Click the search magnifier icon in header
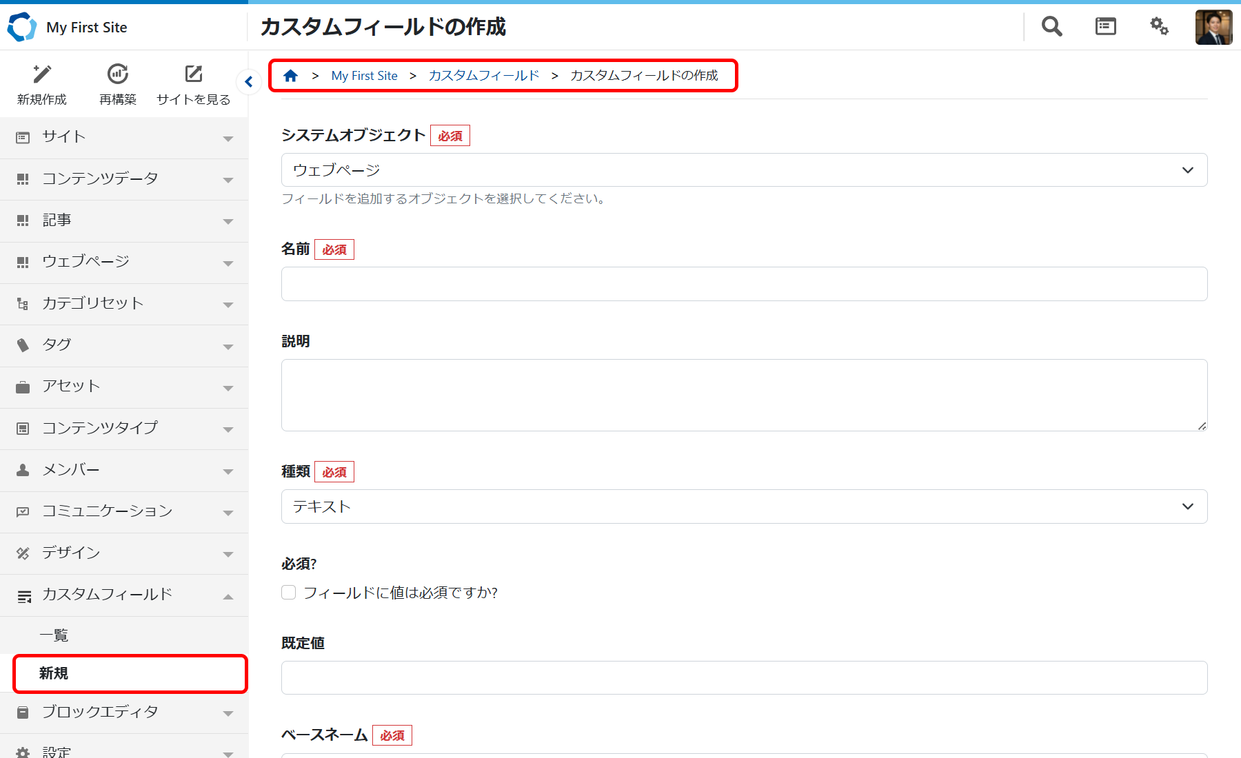 coord(1051,27)
